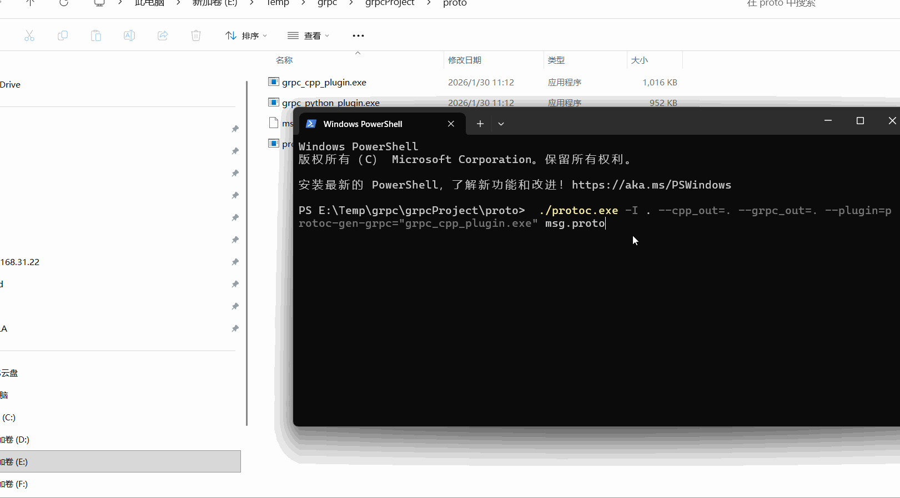The height and width of the screenshot is (498, 900).
Task: Expand the chevron after Temp in breadcrumb
Action: pos(303,3)
